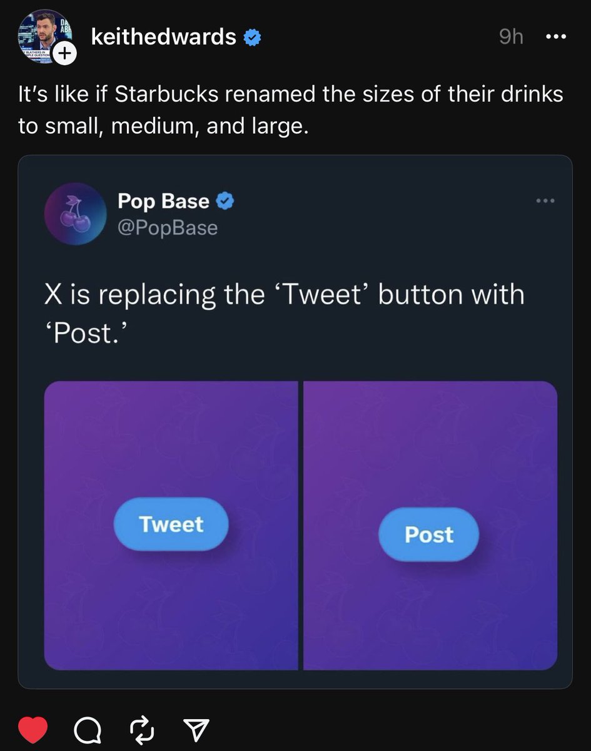The width and height of the screenshot is (591, 751).
Task: Open the Pop Base cherry avatar
Action: pyautogui.click(x=74, y=213)
